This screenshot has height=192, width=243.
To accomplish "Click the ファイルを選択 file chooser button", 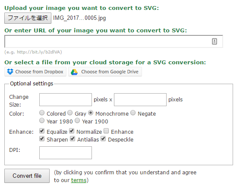I will 28,18.
